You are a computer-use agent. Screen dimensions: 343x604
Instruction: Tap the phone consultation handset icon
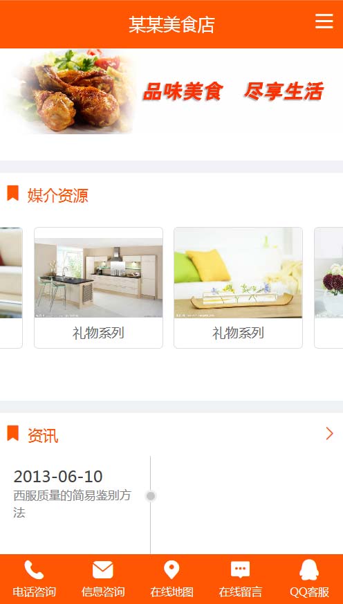click(34, 570)
